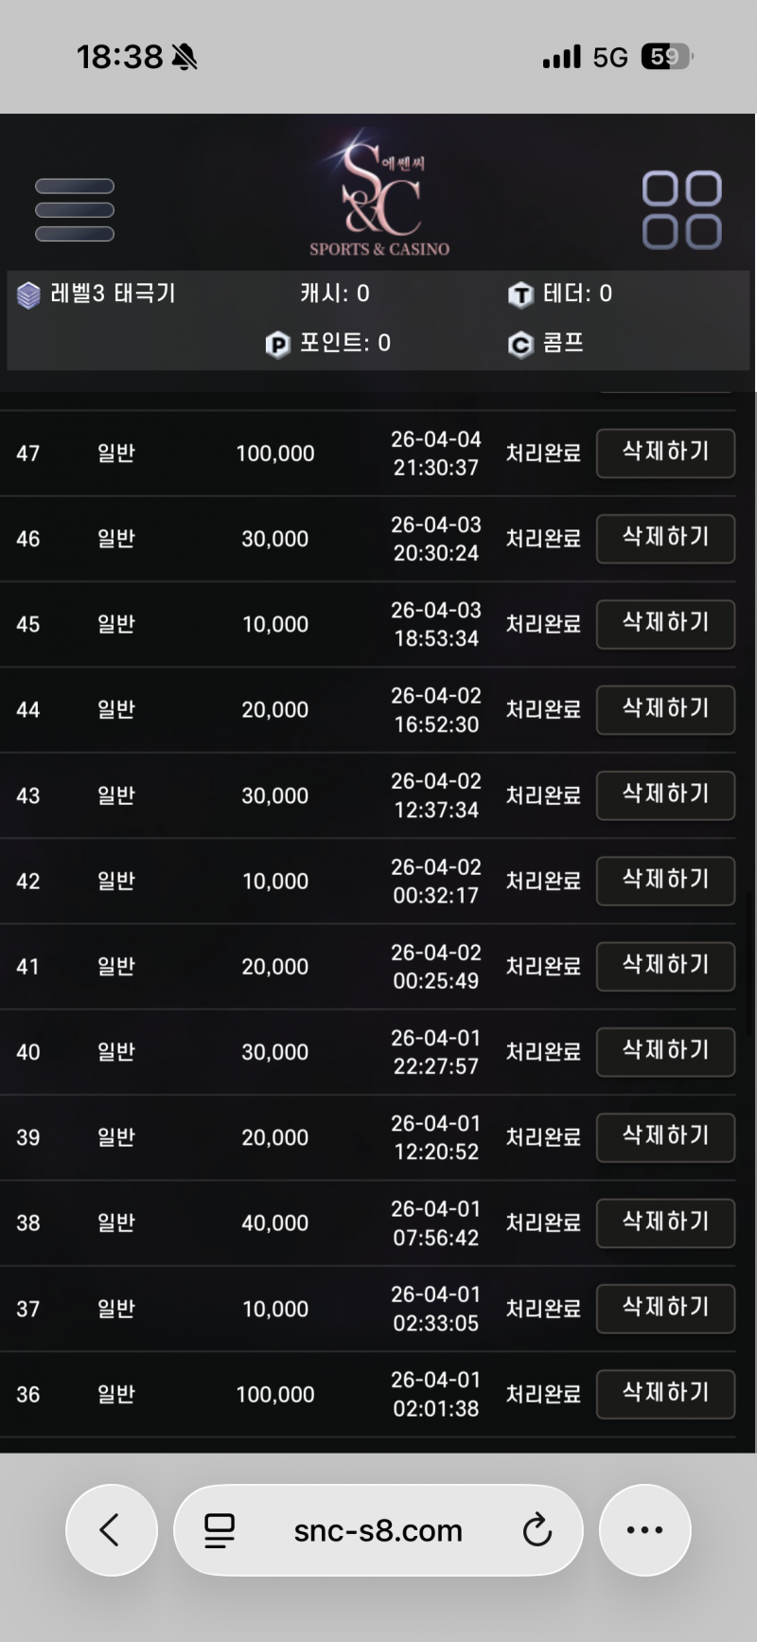Open the browser more options button
Screen dimensions: 757x1642
coord(644,1529)
